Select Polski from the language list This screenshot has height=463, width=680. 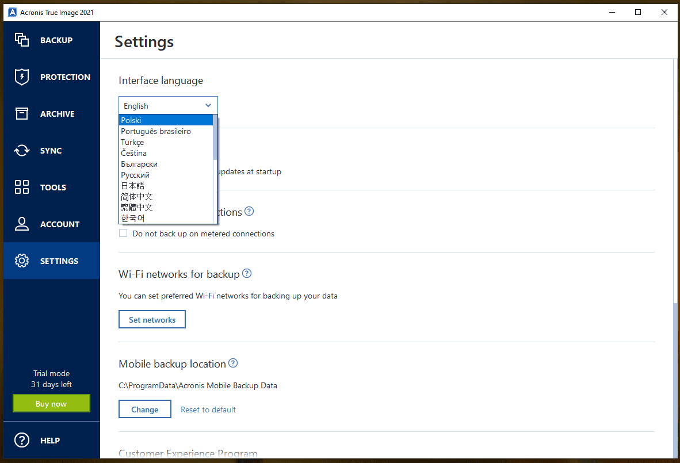coord(166,120)
